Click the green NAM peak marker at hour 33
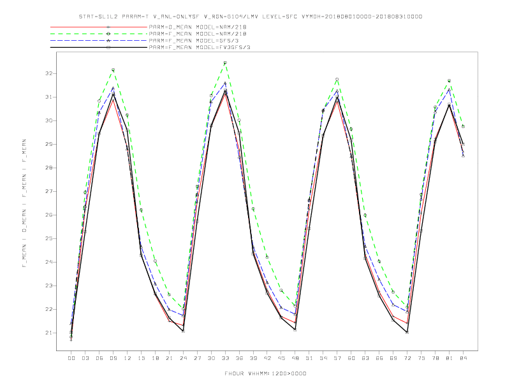This screenshot has width=505, height=390. [225, 62]
